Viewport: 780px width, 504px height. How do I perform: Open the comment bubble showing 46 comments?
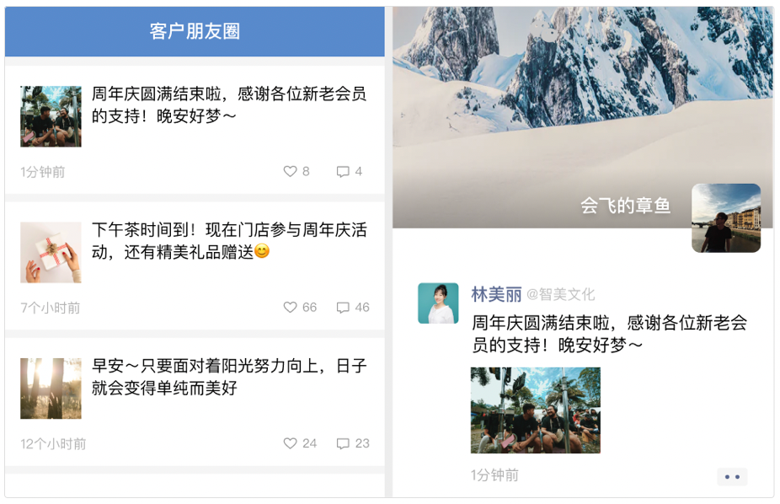coord(343,308)
